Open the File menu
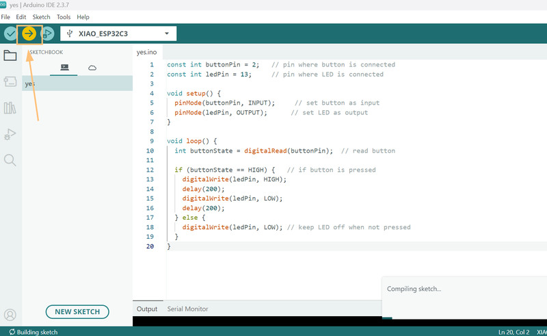 pyautogui.click(x=5, y=16)
